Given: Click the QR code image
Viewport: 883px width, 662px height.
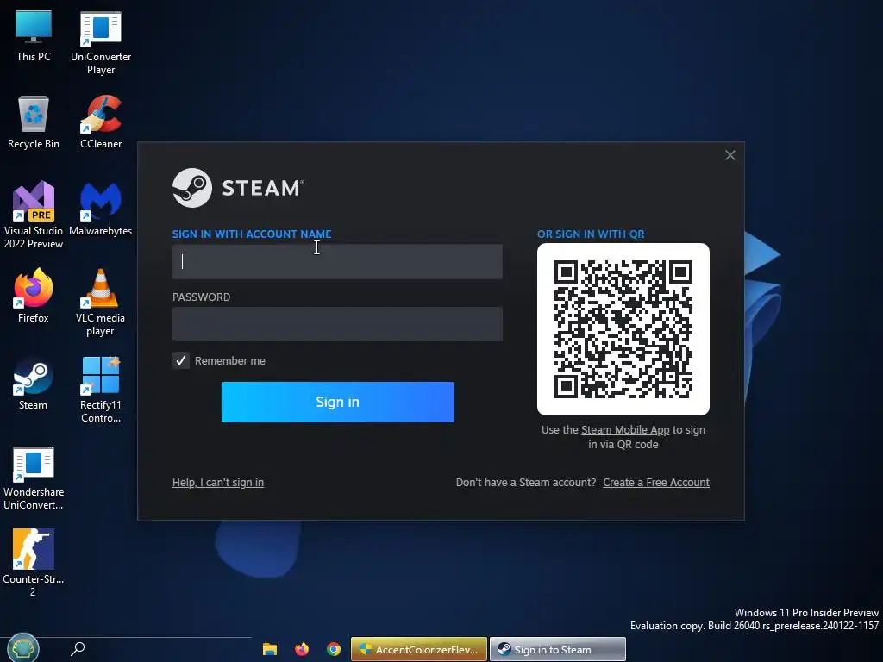Looking at the screenshot, I should tap(623, 329).
